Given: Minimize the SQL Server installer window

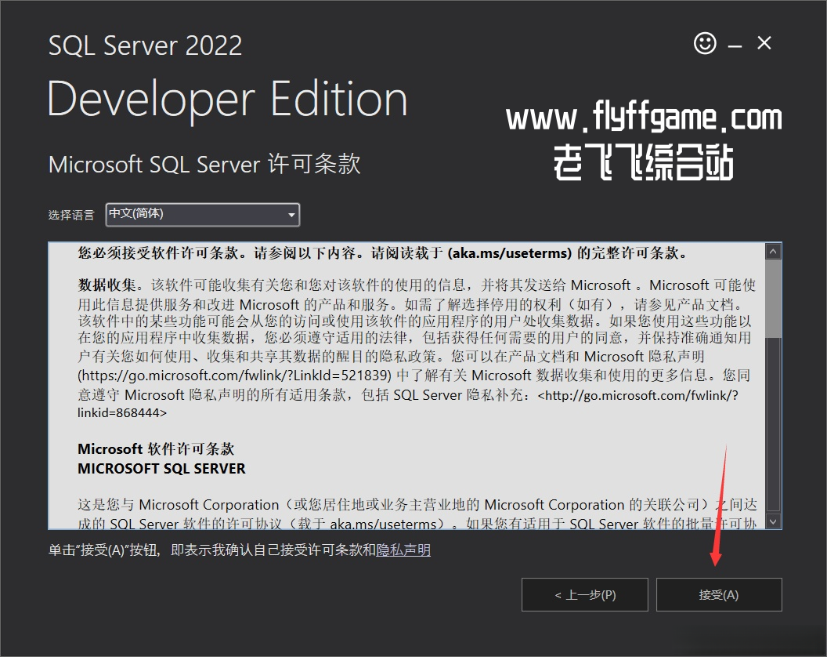Looking at the screenshot, I should pyautogui.click(x=735, y=46).
